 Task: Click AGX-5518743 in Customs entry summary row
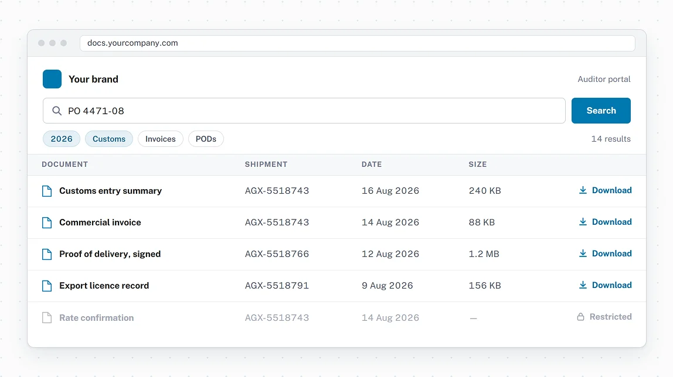tap(277, 191)
